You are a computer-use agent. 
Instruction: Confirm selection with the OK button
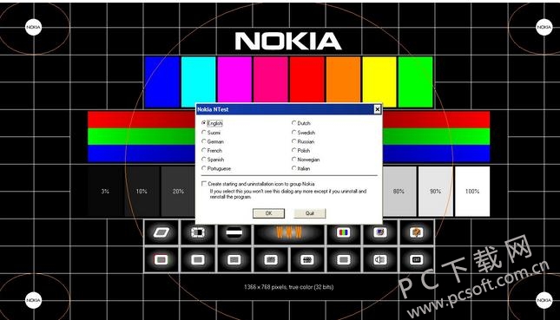click(268, 213)
